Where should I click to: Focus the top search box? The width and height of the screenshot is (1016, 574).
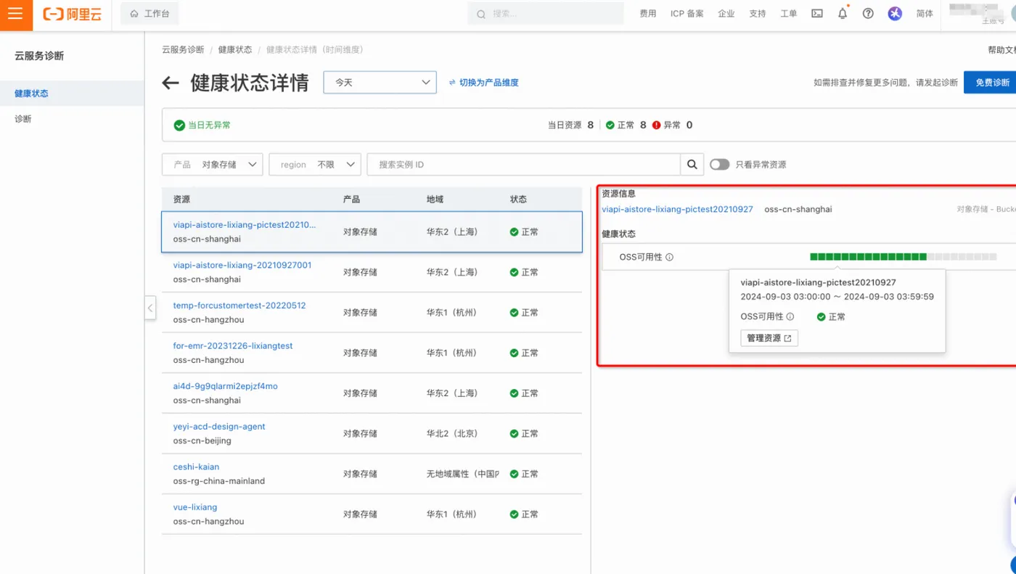pyautogui.click(x=546, y=14)
